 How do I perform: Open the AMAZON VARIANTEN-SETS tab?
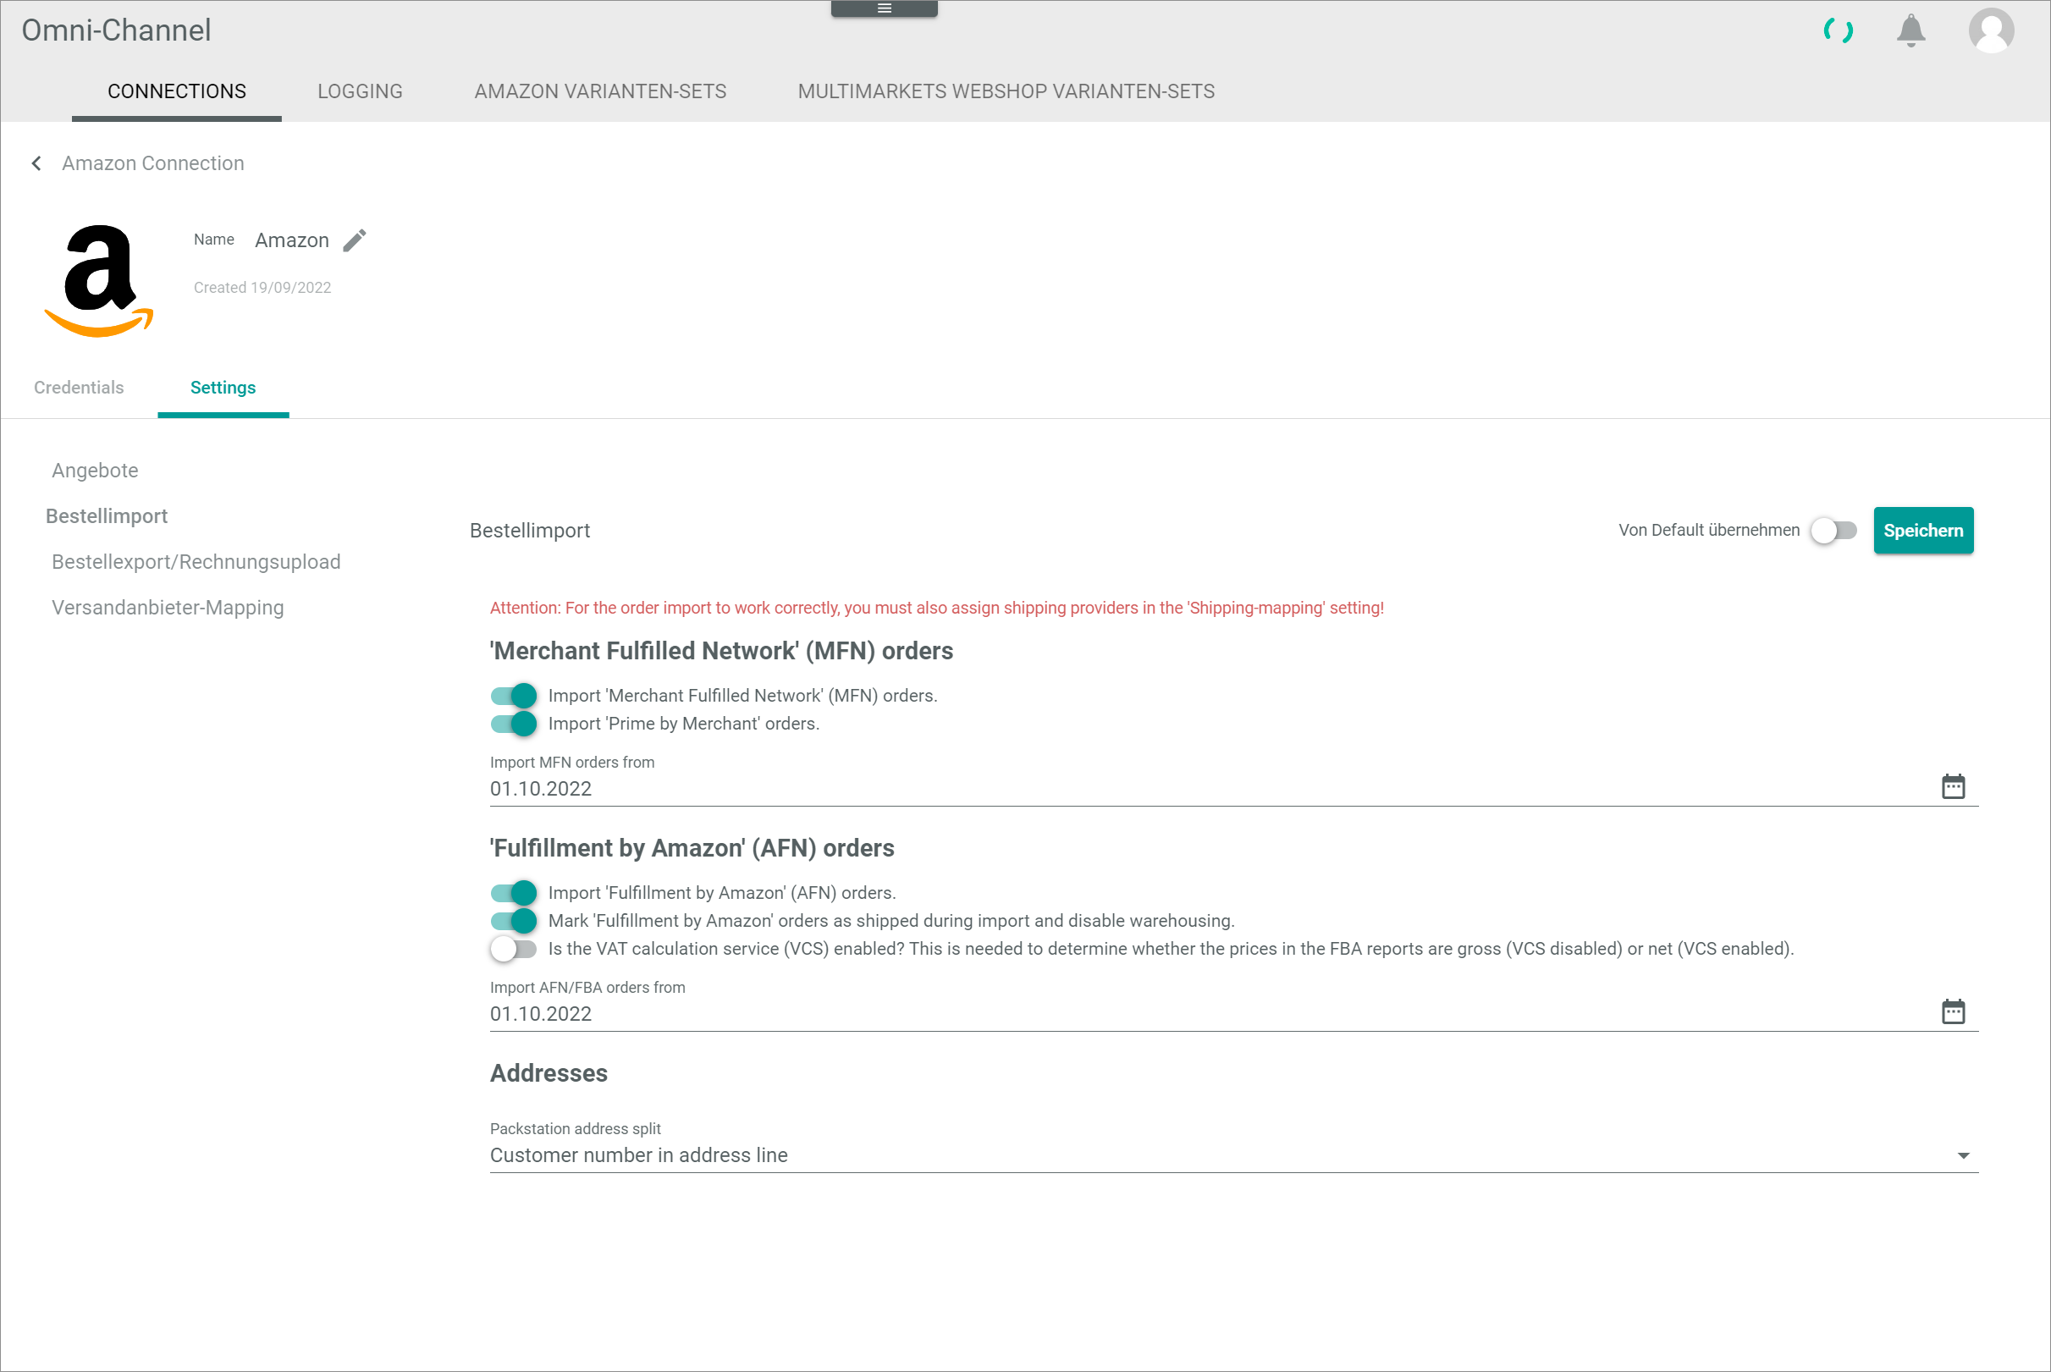click(600, 92)
